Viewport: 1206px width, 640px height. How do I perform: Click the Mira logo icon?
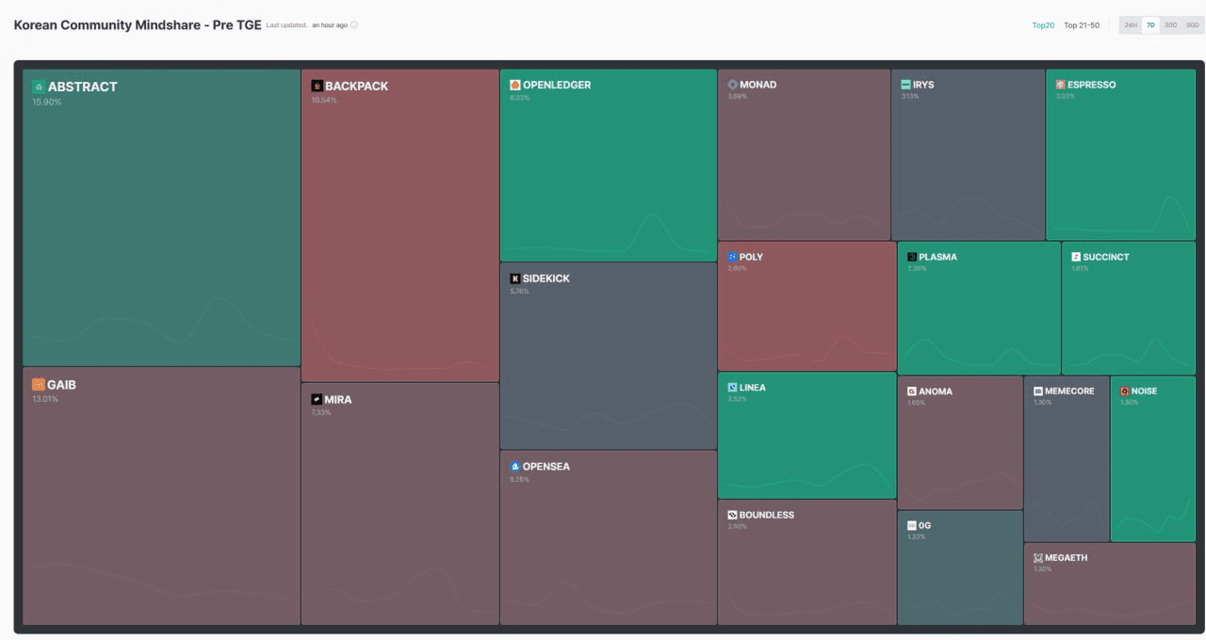[x=317, y=400]
